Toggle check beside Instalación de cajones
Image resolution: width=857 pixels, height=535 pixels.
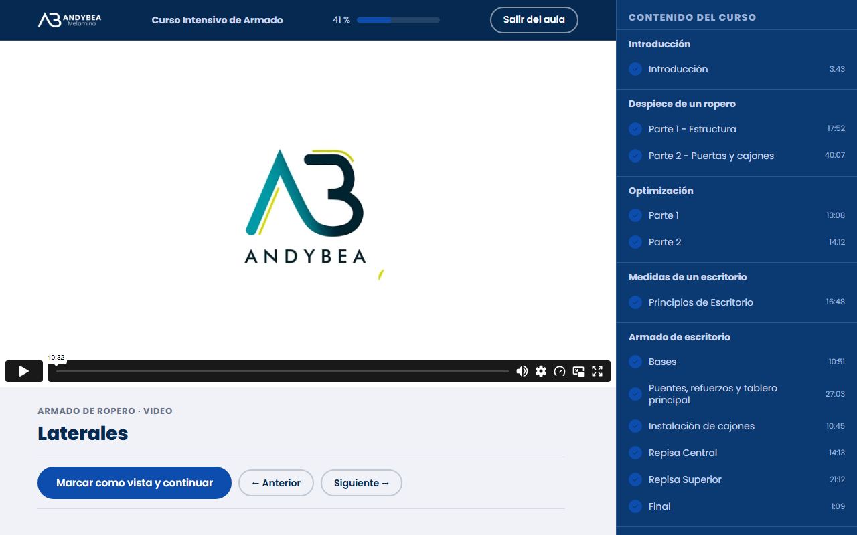pos(635,426)
